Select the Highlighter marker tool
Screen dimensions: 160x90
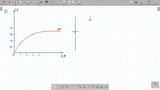(63, 87)
